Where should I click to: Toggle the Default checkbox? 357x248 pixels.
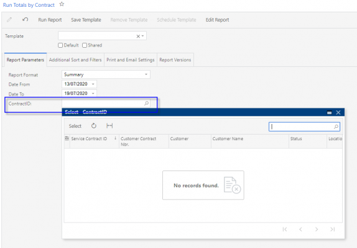[x=60, y=45]
